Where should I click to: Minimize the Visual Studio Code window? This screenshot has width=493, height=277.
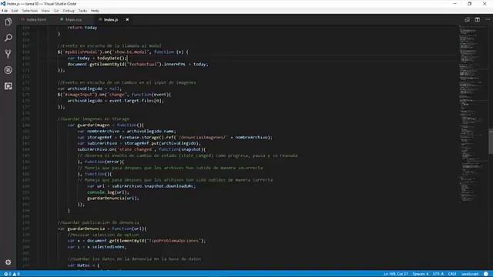coord(454,3)
